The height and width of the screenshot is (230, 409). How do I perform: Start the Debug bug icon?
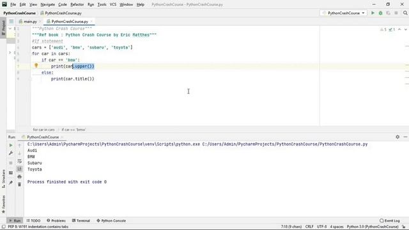click(381, 13)
